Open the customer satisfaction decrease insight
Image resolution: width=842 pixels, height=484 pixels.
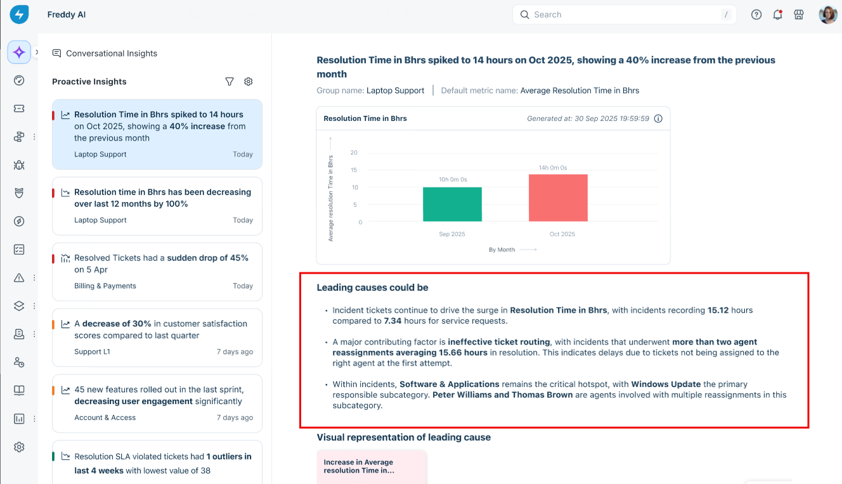(x=157, y=338)
